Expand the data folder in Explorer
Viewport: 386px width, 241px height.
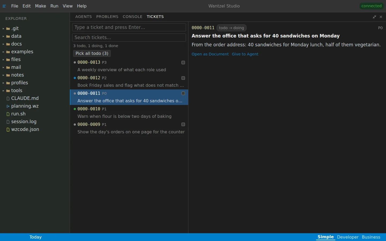pyautogui.click(x=3, y=36)
